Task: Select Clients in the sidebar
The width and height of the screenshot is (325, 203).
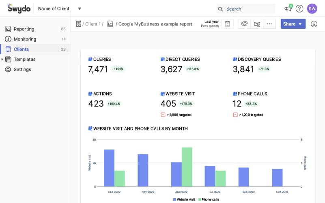Action: 35,49
